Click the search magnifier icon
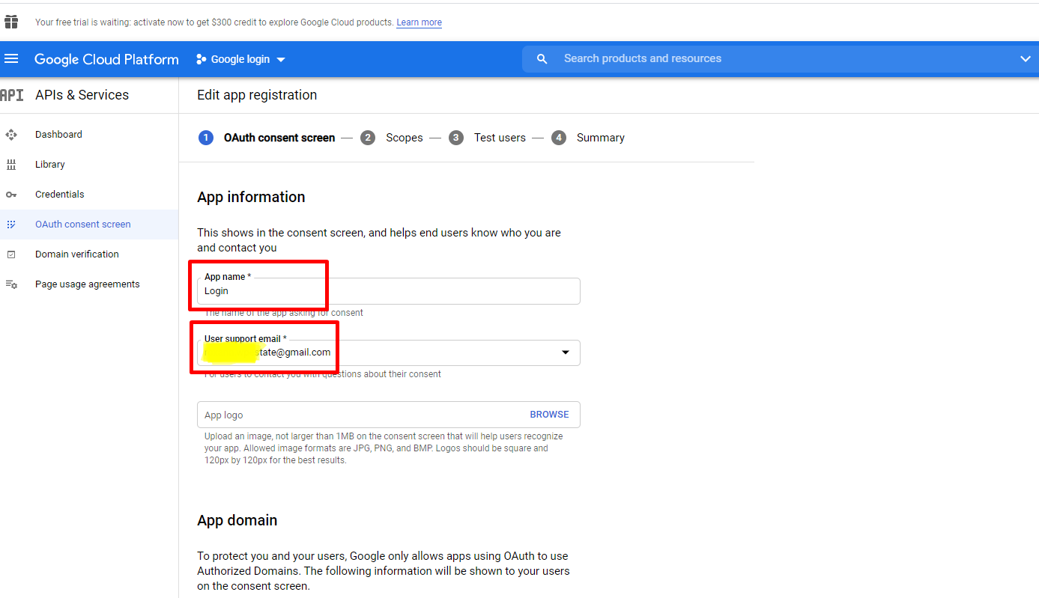The image size is (1039, 598). pyautogui.click(x=542, y=58)
